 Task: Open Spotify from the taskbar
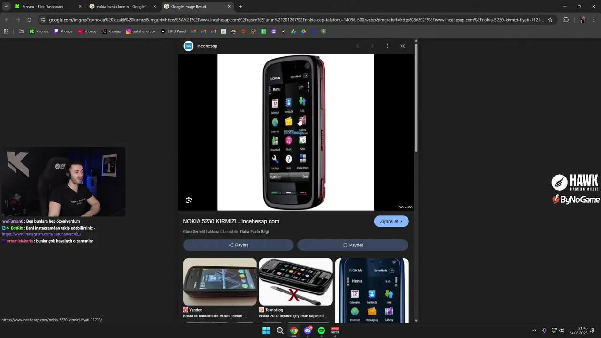pyautogui.click(x=321, y=330)
